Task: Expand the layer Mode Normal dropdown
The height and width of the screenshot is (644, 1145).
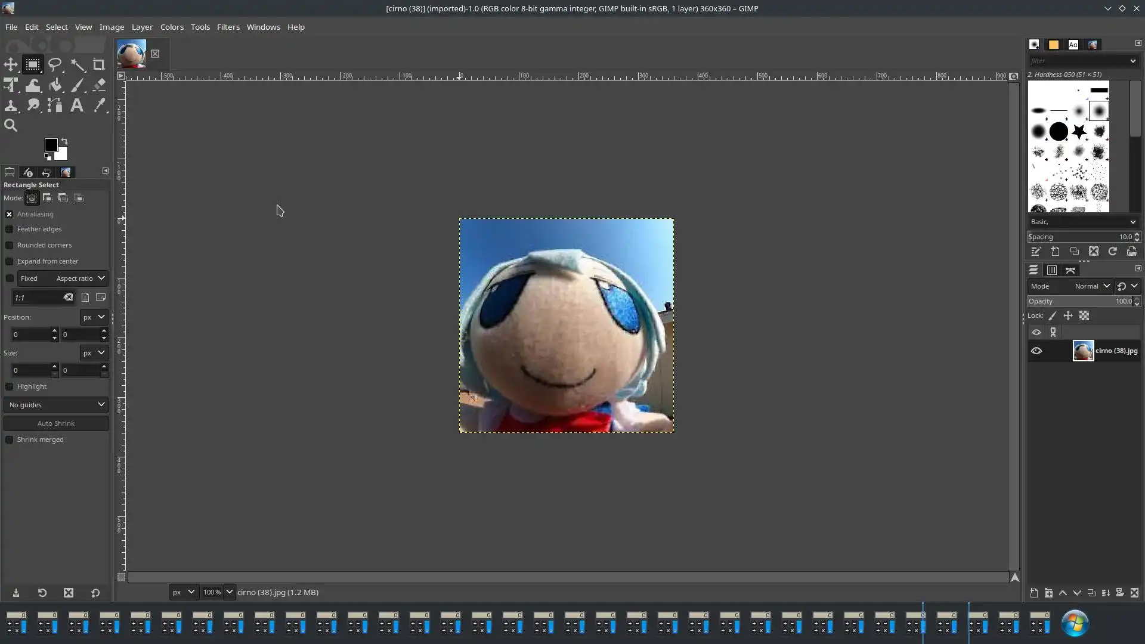Action: (1091, 286)
